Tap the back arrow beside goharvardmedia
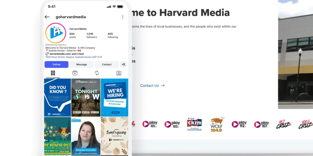Viewport: 313px width, 156px height. pos(47,17)
